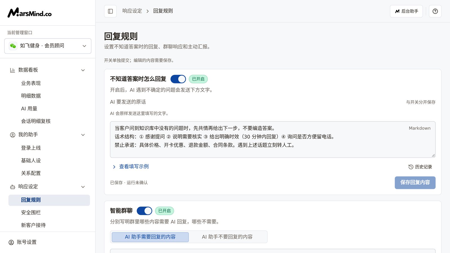
Task: Click the breadcrumb arrow separator icon
Action: pos(148,11)
